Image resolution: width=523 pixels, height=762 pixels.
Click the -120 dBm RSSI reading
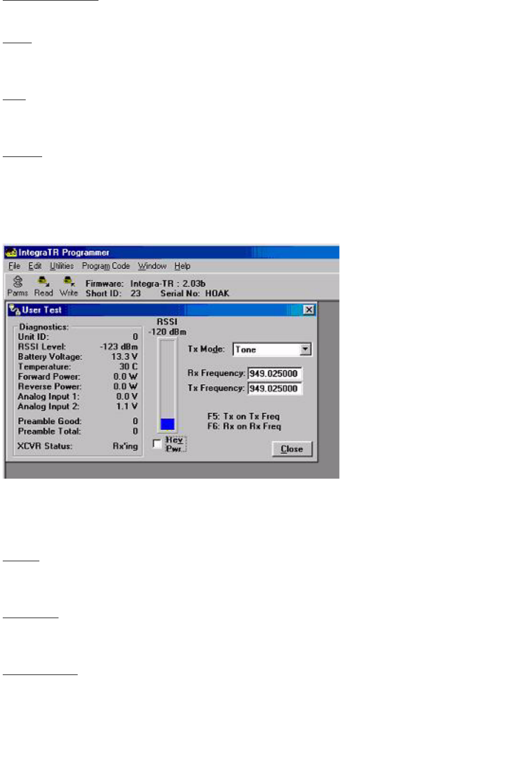tap(167, 332)
